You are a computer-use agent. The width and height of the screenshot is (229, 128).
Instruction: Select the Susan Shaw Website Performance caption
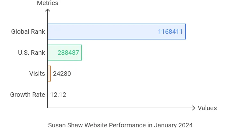[x=120, y=125]
